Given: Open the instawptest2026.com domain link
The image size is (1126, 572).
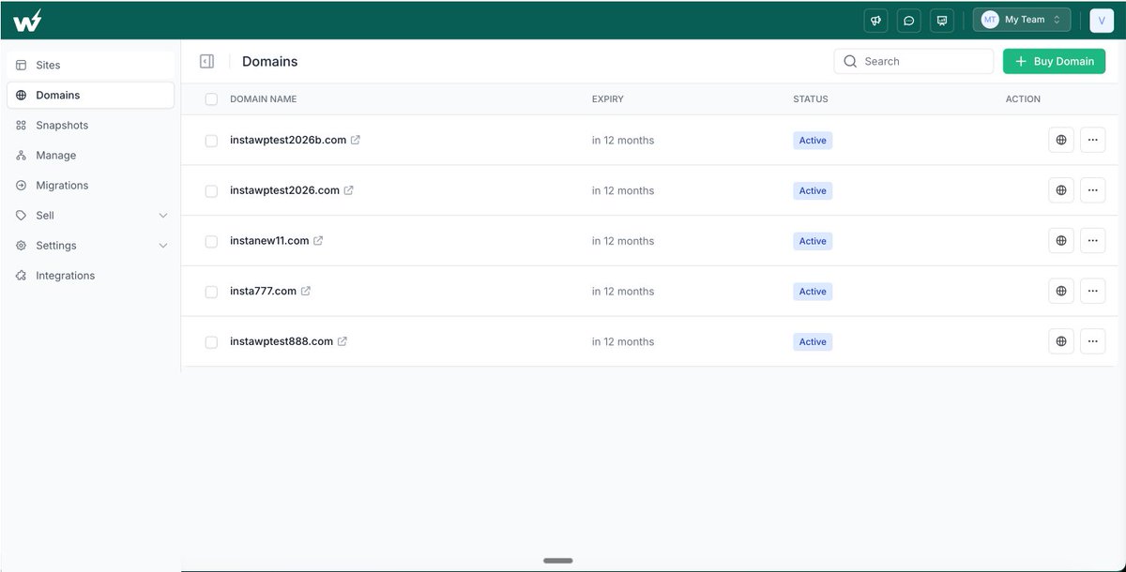Looking at the screenshot, I should [284, 190].
